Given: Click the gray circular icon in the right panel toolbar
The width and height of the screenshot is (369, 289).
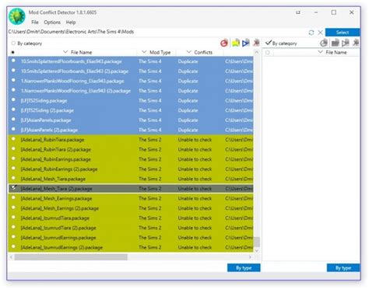Looking at the screenshot, I should (x=324, y=43).
